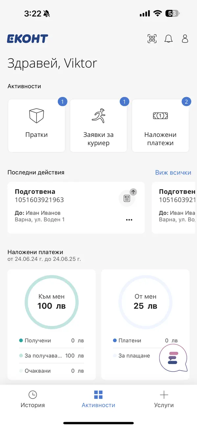197x428 pixels.
Task: Open notifications via the bell icon
Action: [x=168, y=39]
